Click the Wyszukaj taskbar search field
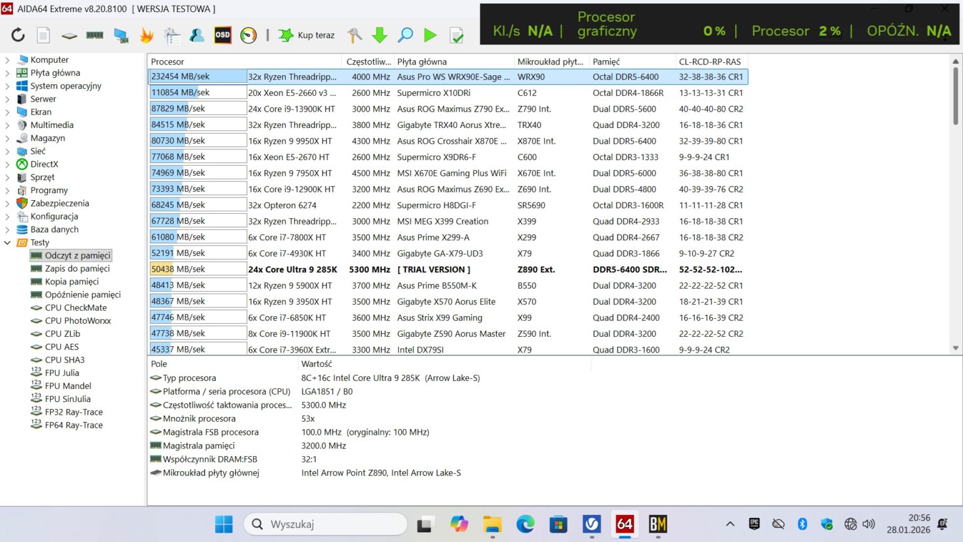 tap(326, 524)
